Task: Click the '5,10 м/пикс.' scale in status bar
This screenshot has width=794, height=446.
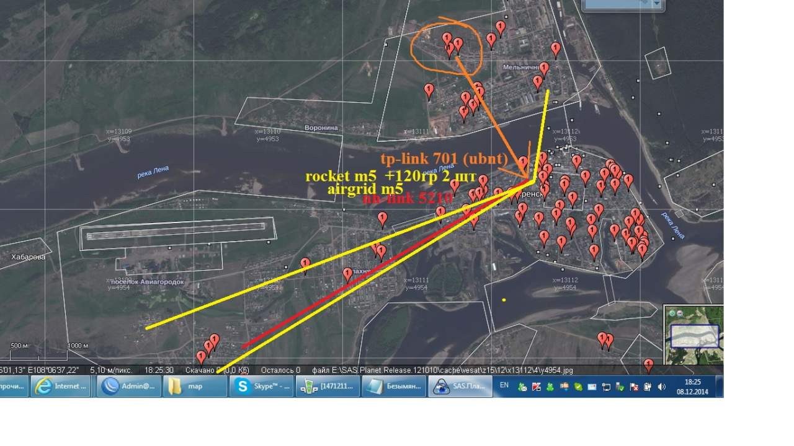Action: [x=111, y=370]
